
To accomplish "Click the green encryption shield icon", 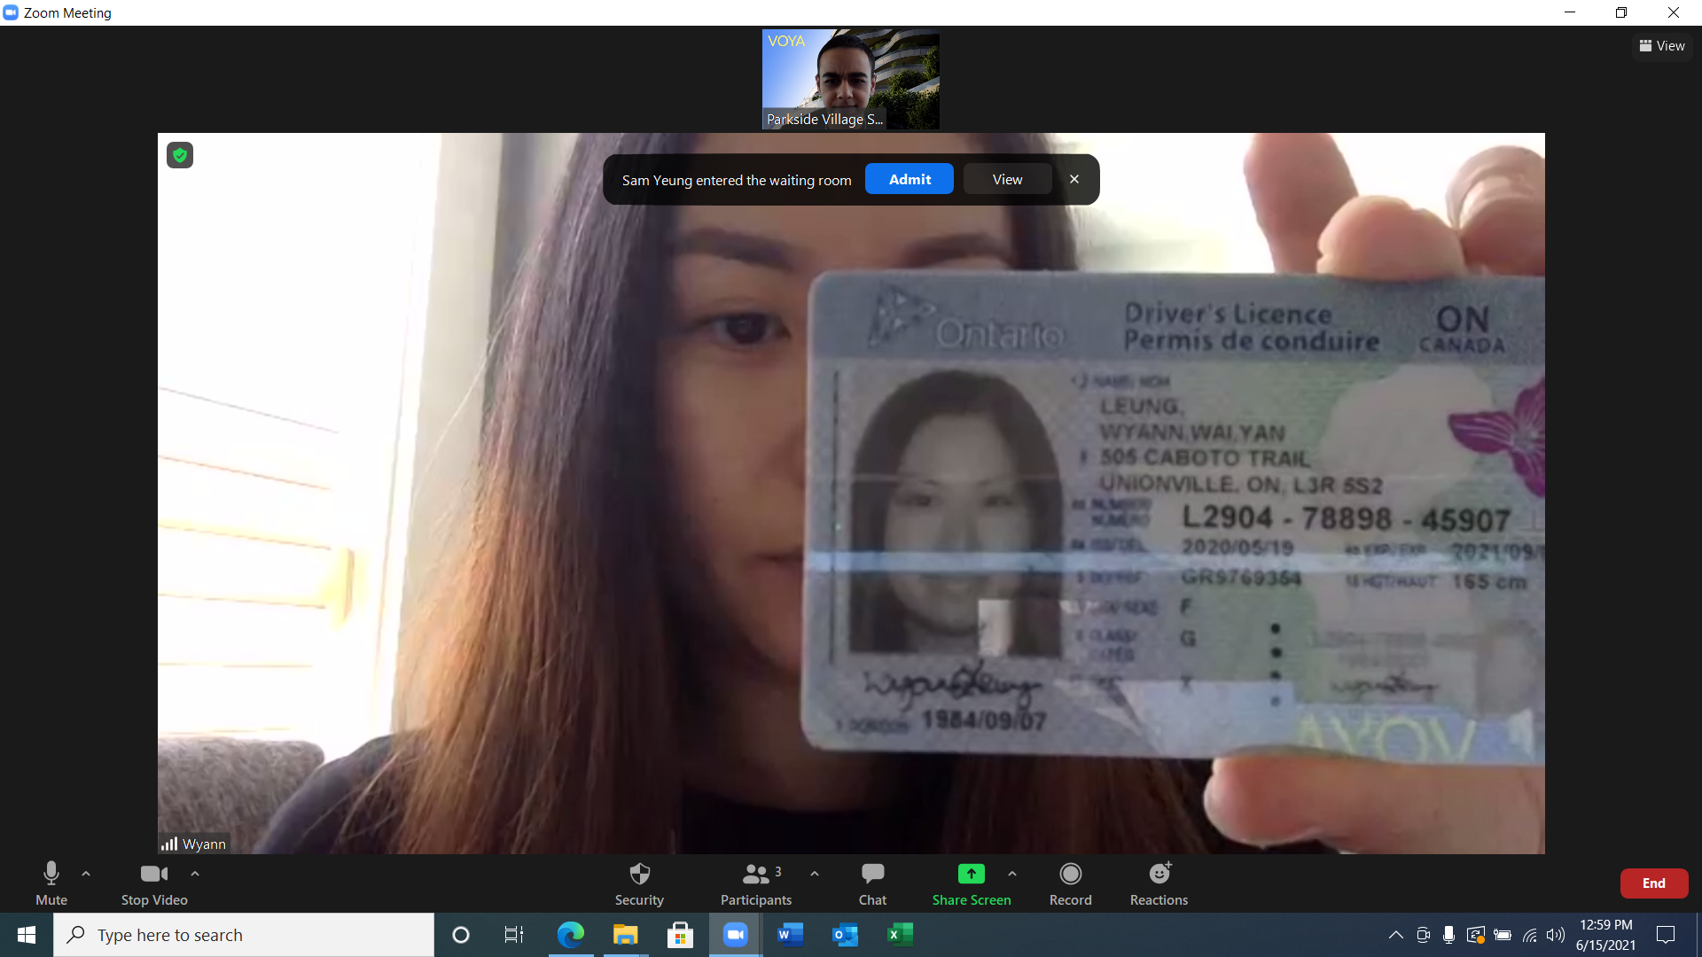I will 180,156.
